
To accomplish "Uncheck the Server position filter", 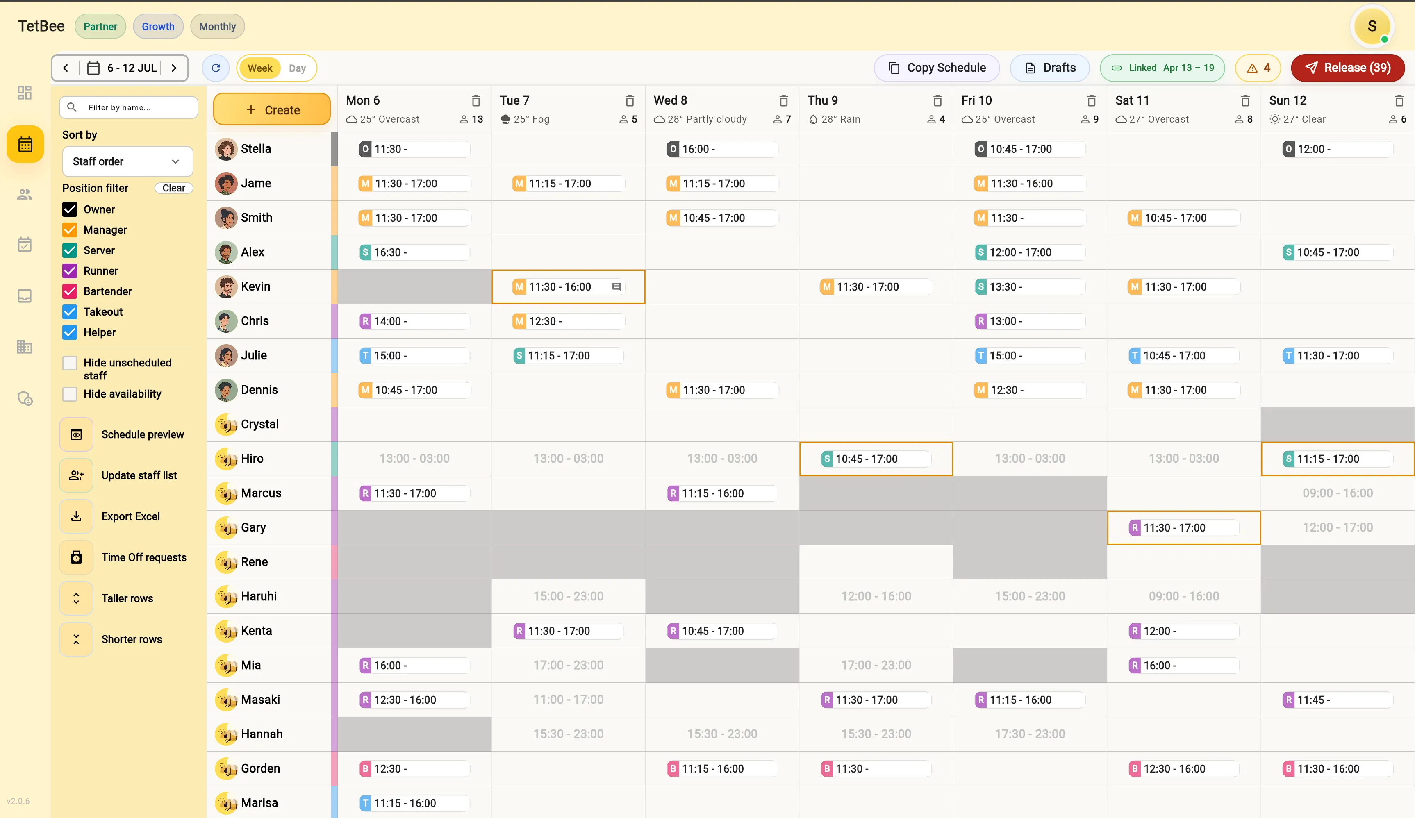I will tap(70, 250).
